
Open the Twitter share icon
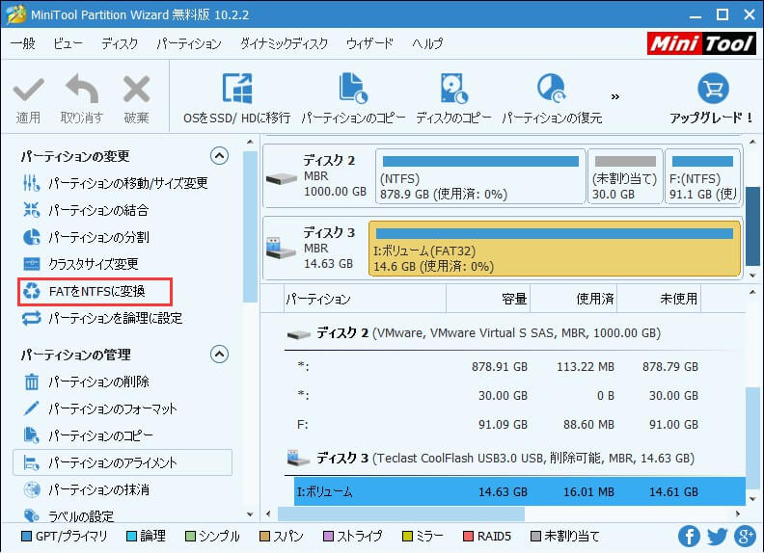pyautogui.click(x=718, y=536)
